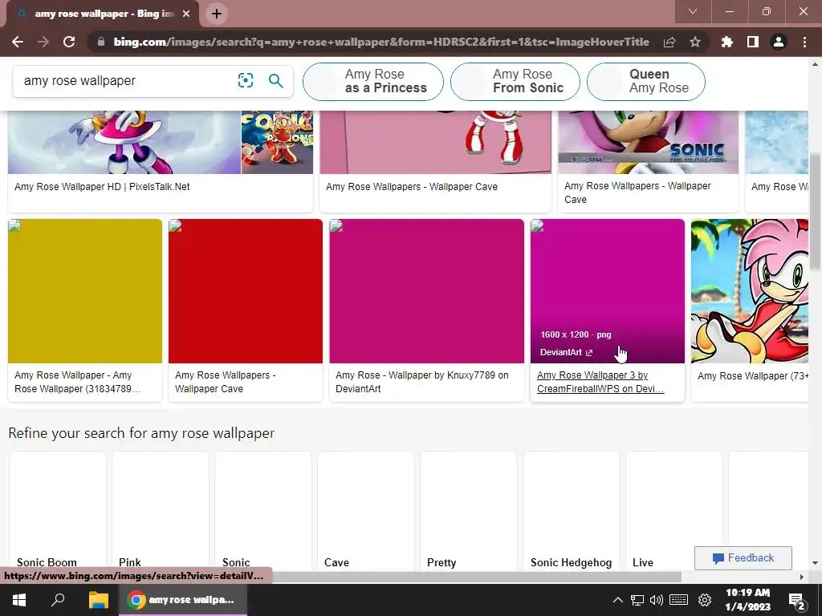
Task: Click the address bar URL
Action: [381, 42]
